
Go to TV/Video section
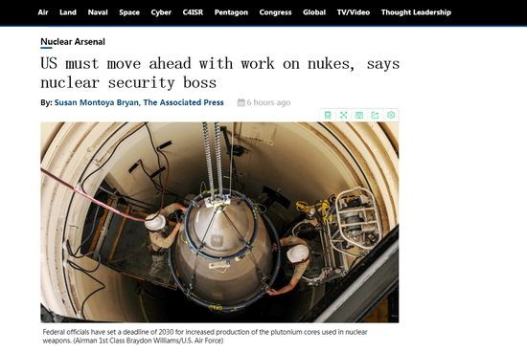[354, 12]
